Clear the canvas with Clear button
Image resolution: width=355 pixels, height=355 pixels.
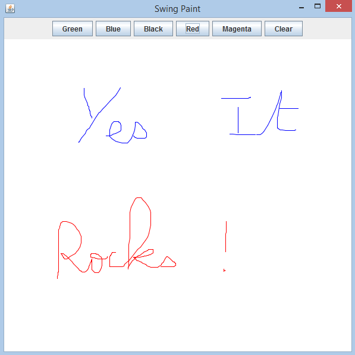(284, 29)
